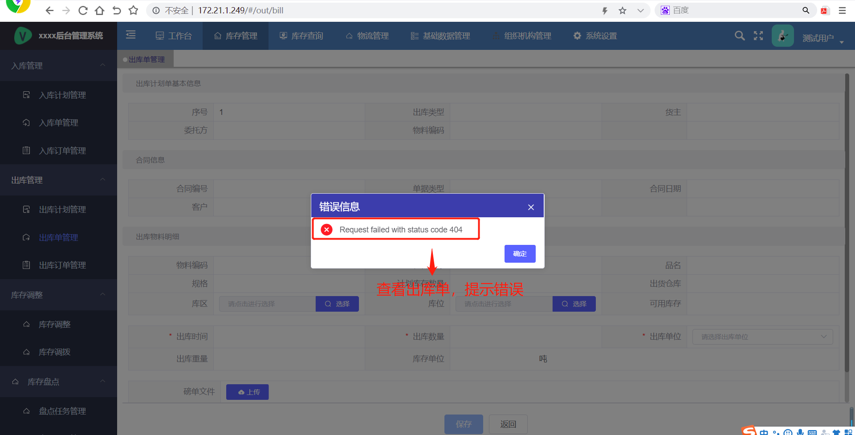
Task: Click 选择 button for 库区
Action: [x=337, y=304]
